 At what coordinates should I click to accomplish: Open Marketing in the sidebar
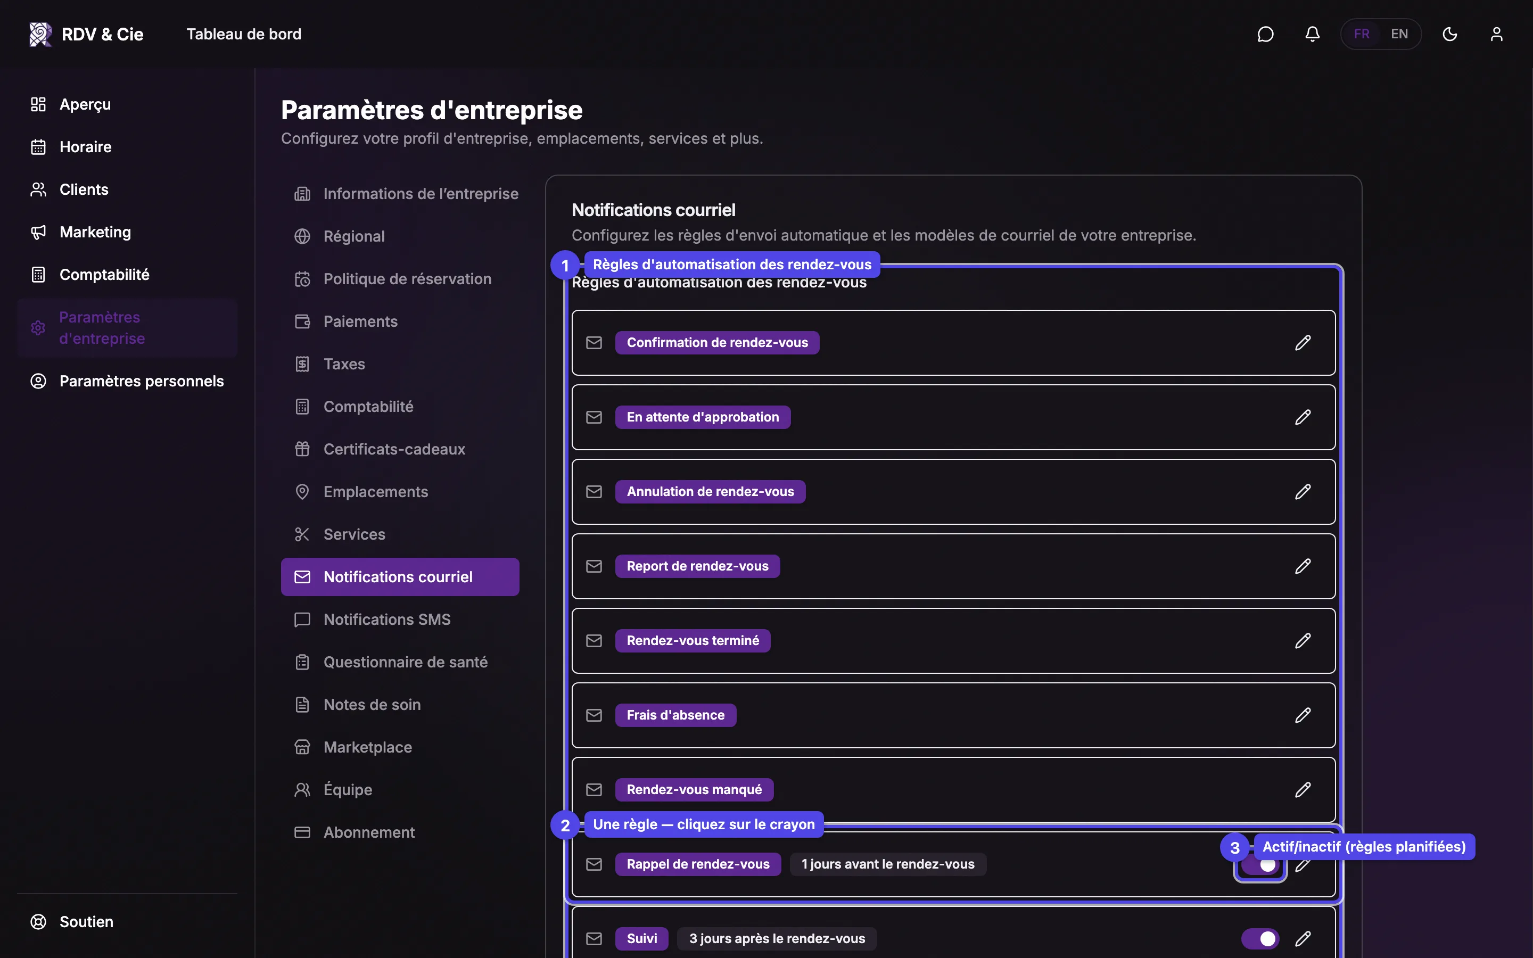pyautogui.click(x=127, y=232)
